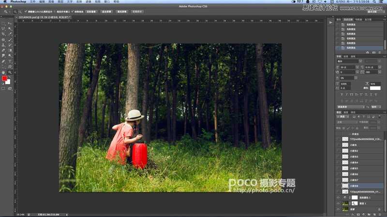Apply underline in Character panel
Viewport: 387px width, 217px height.
point(371,95)
